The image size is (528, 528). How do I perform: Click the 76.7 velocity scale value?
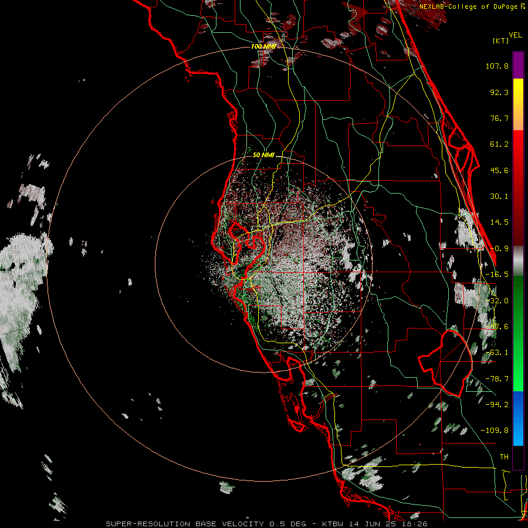click(x=499, y=118)
